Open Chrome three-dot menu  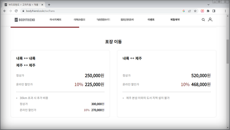pyautogui.click(x=225, y=11)
